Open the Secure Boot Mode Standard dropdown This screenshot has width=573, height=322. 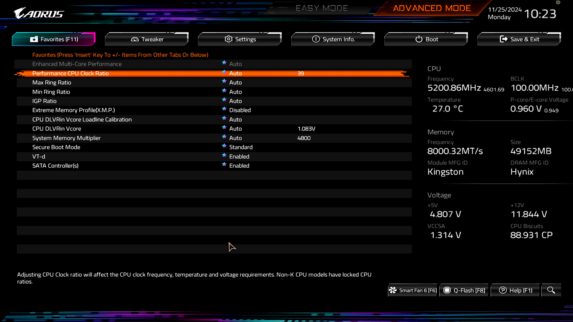click(241, 147)
